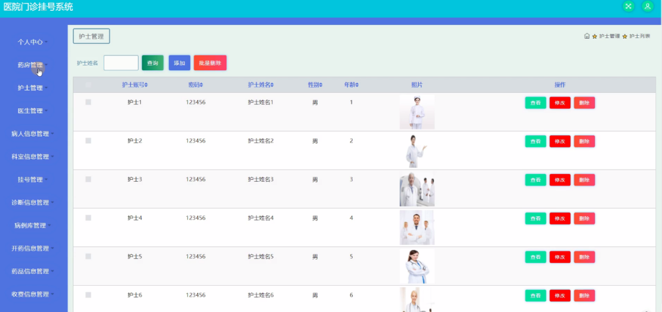Open photo thumbnail for 护士5

(x=417, y=266)
